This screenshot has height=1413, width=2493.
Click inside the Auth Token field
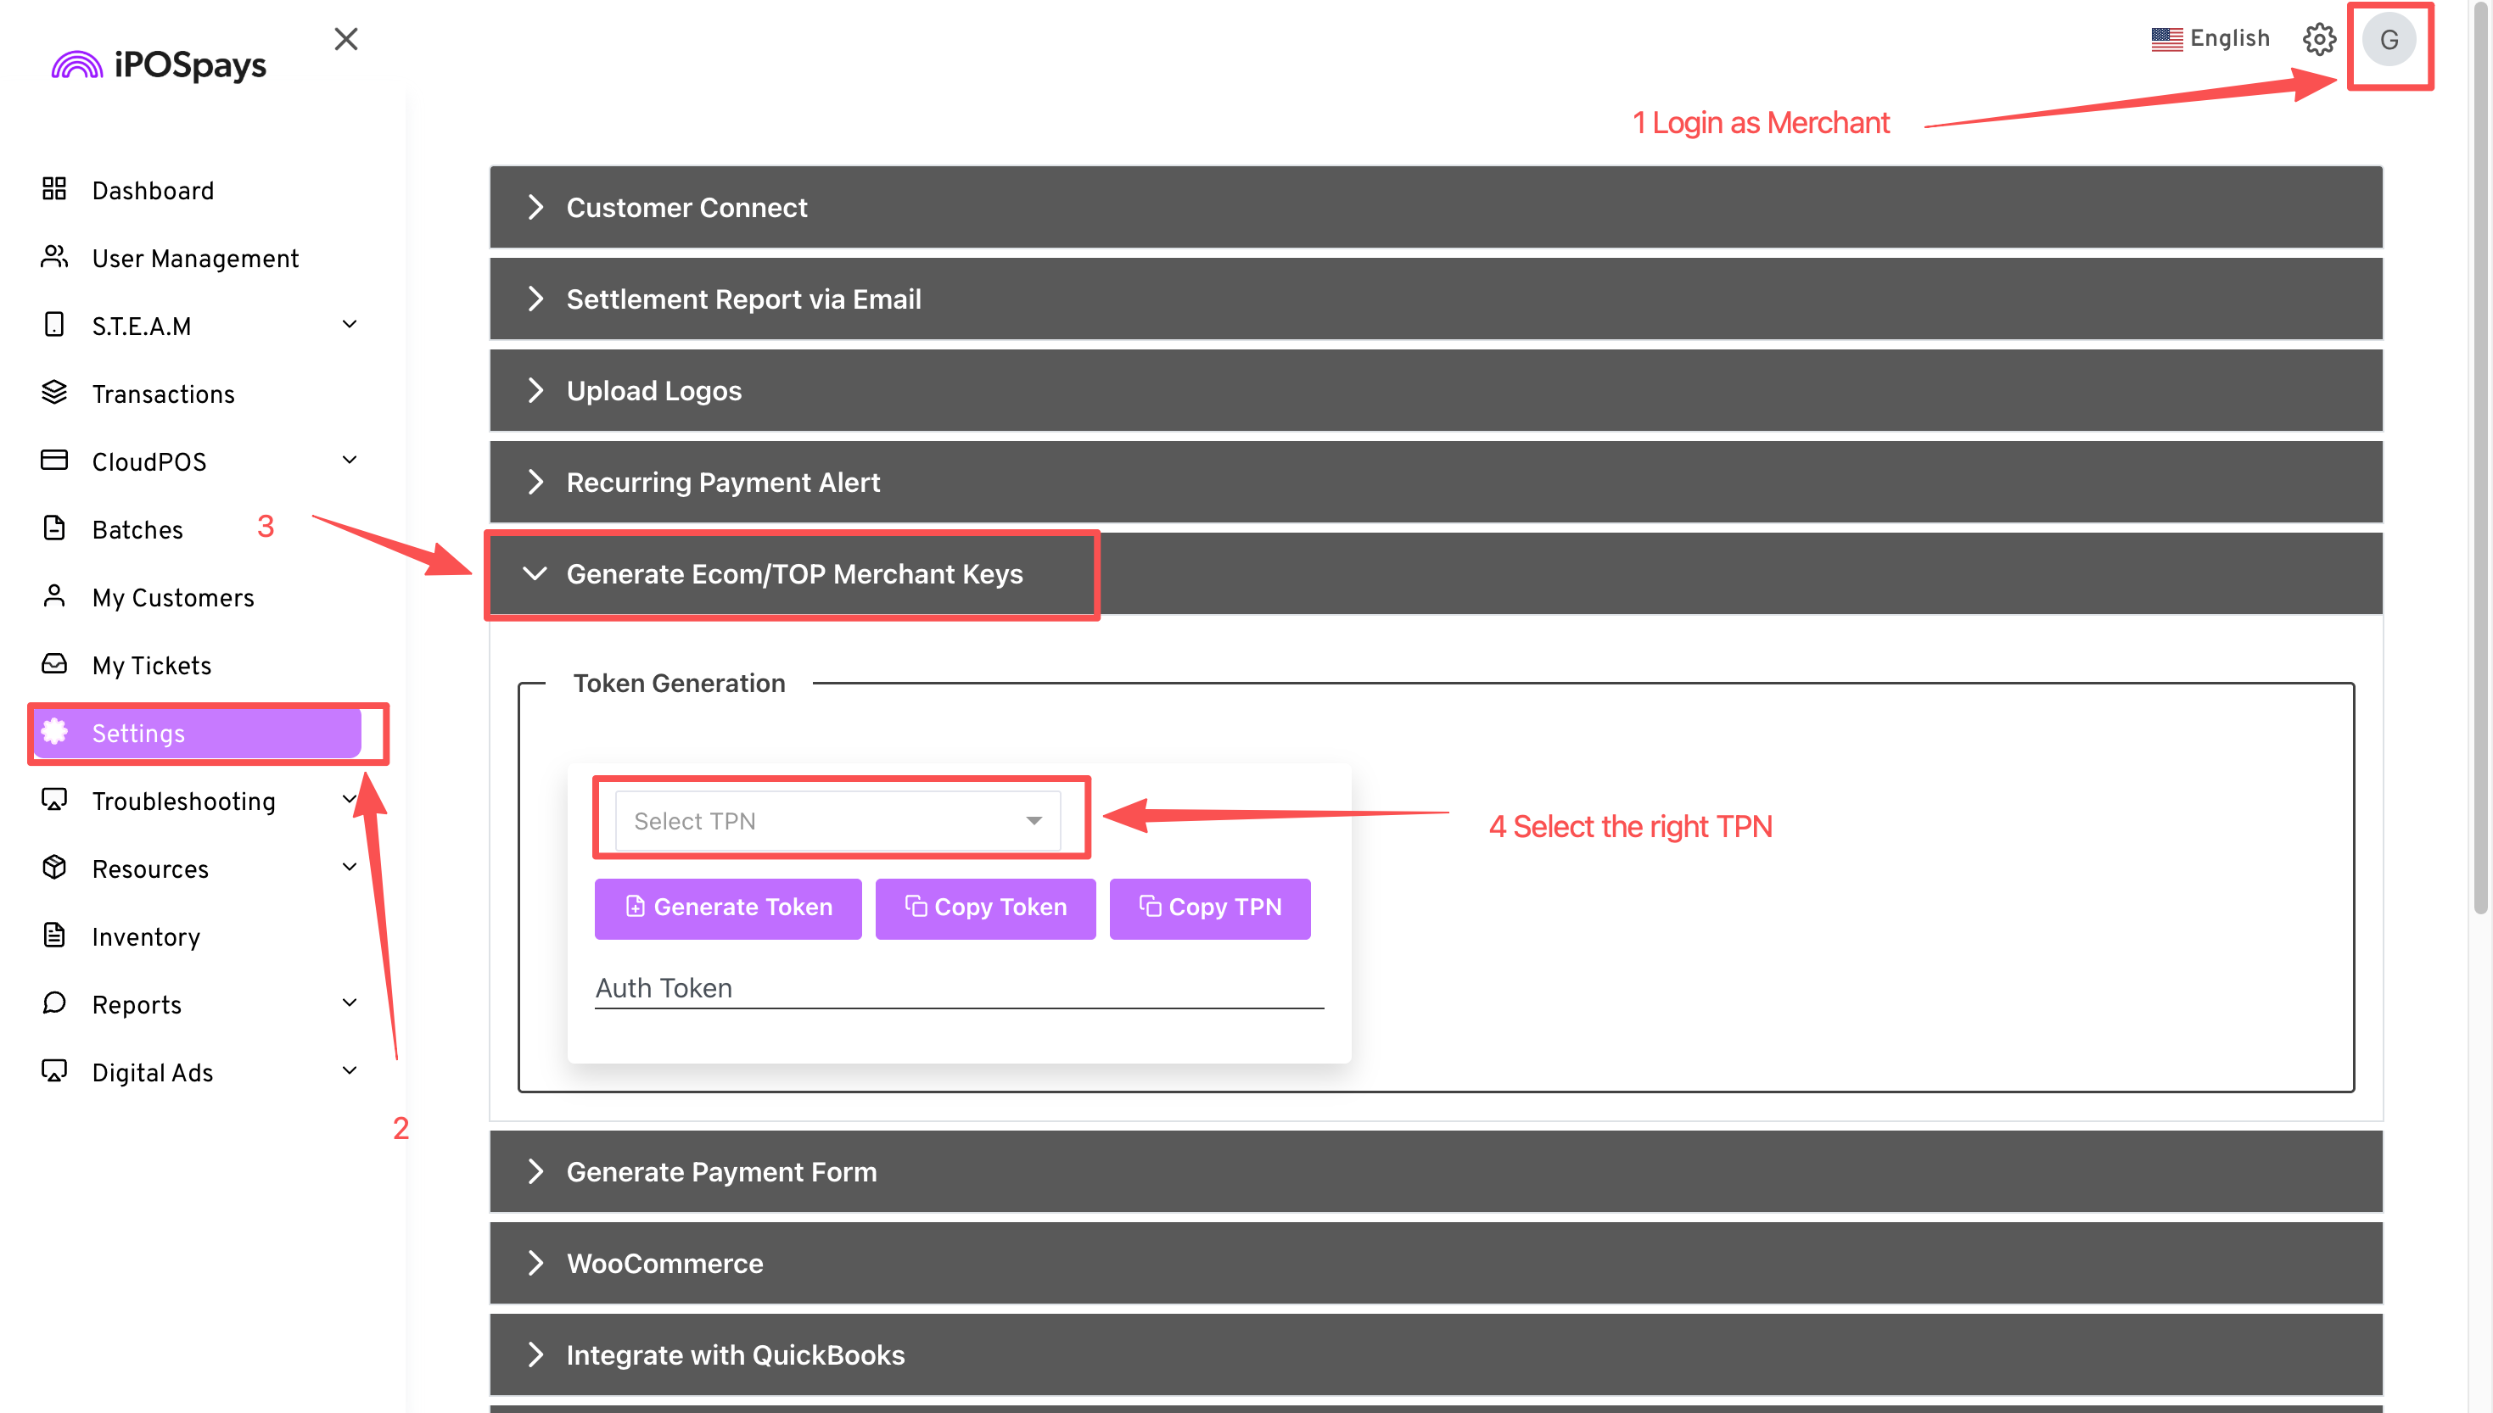pyautogui.click(x=959, y=987)
